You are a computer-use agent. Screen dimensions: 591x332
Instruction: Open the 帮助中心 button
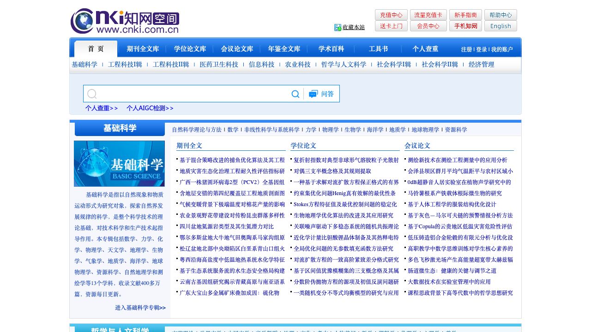pyautogui.click(x=501, y=15)
